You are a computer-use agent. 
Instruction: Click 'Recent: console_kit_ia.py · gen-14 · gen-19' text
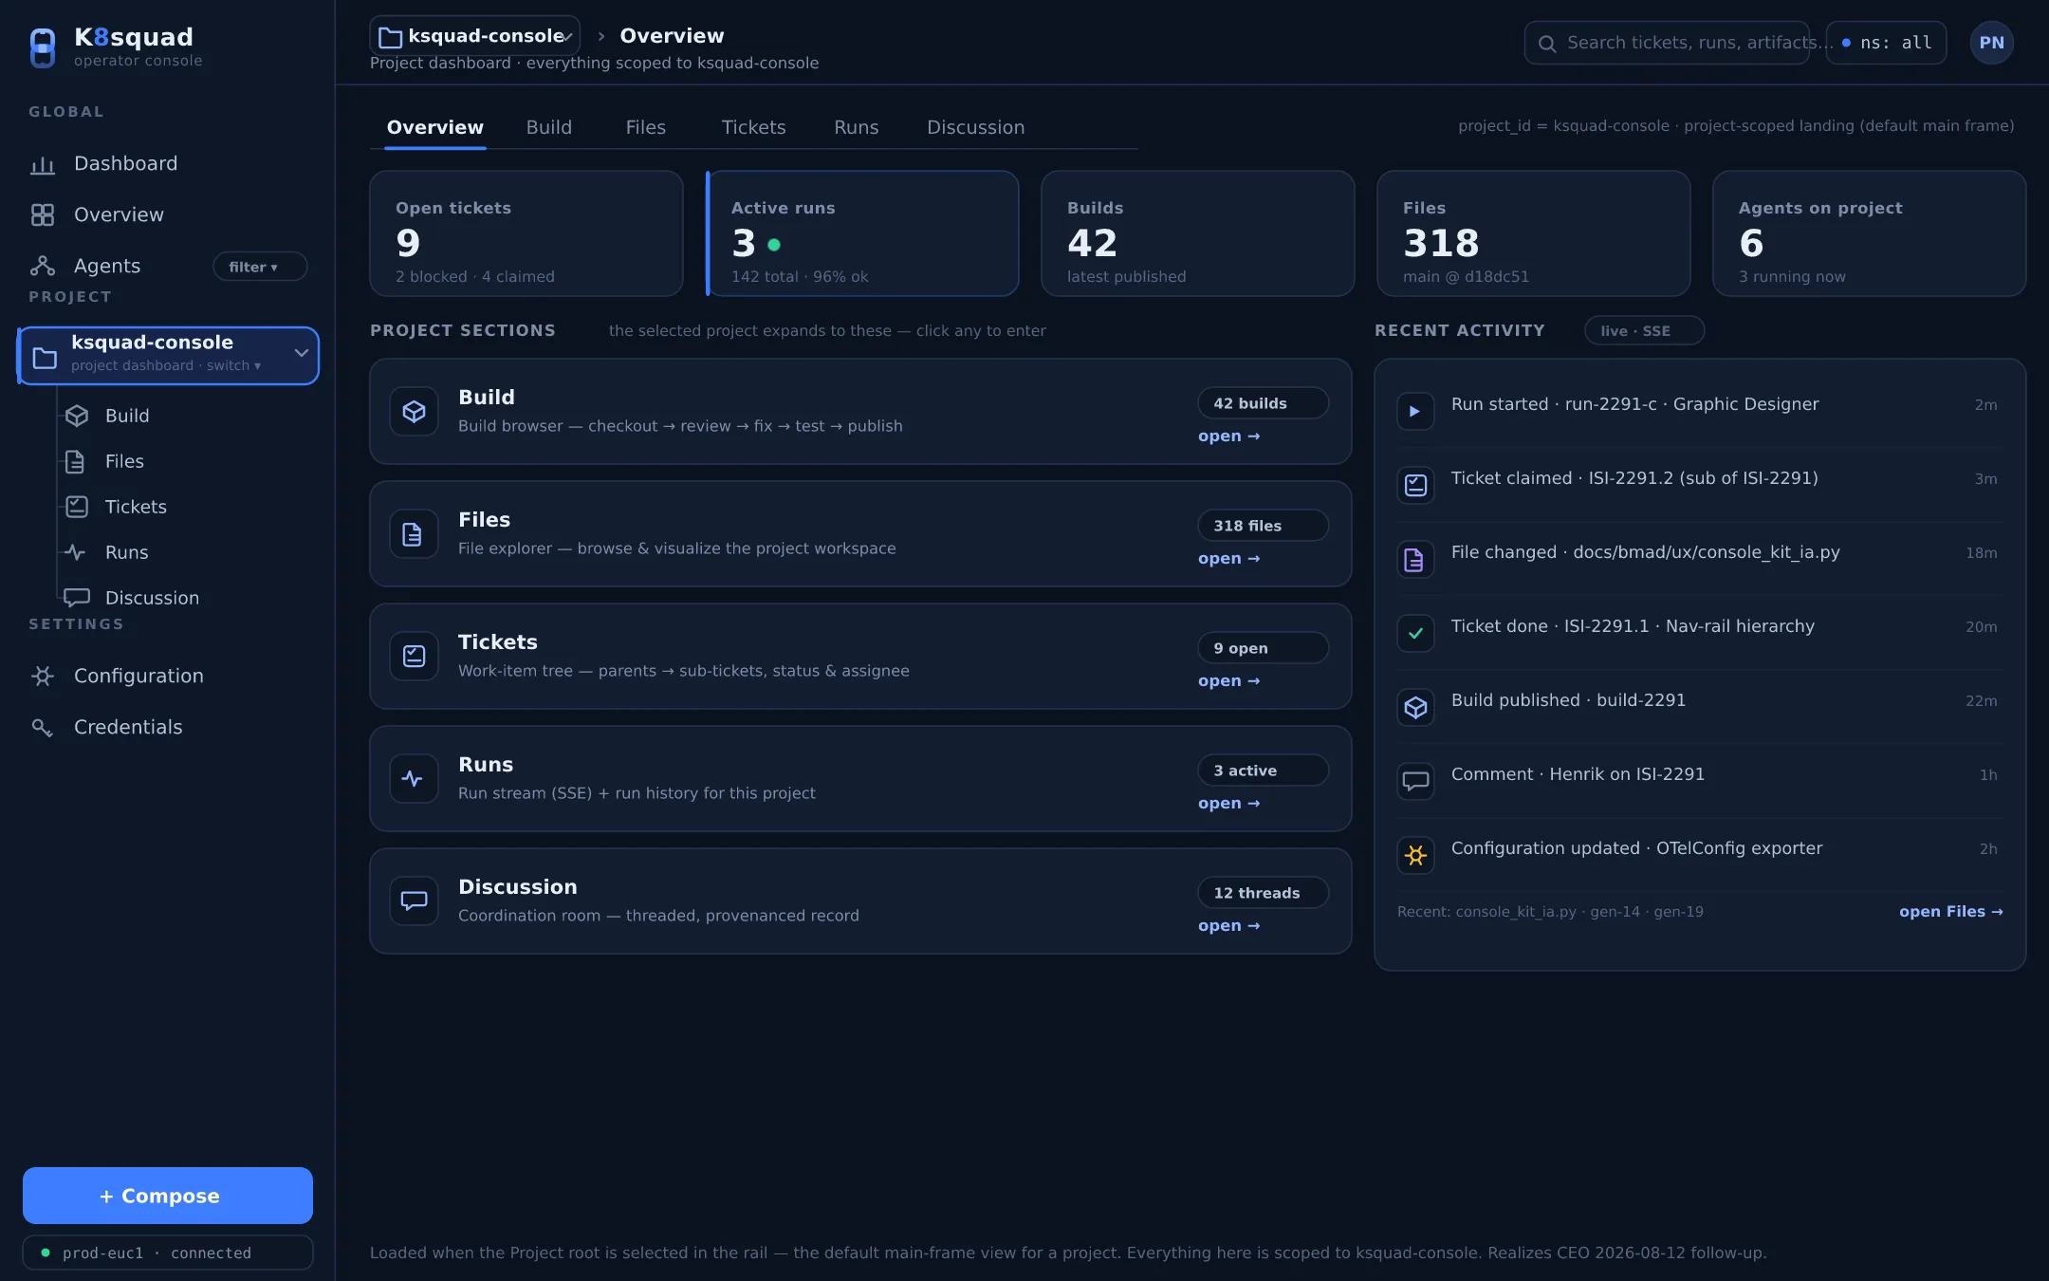coord(1550,912)
